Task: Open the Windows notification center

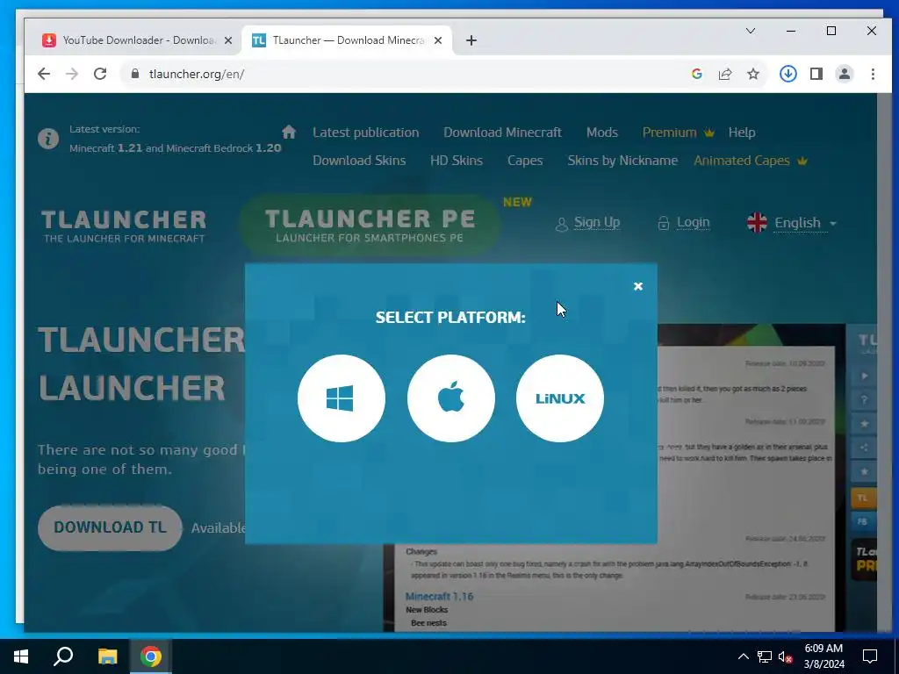Action: [x=870, y=656]
